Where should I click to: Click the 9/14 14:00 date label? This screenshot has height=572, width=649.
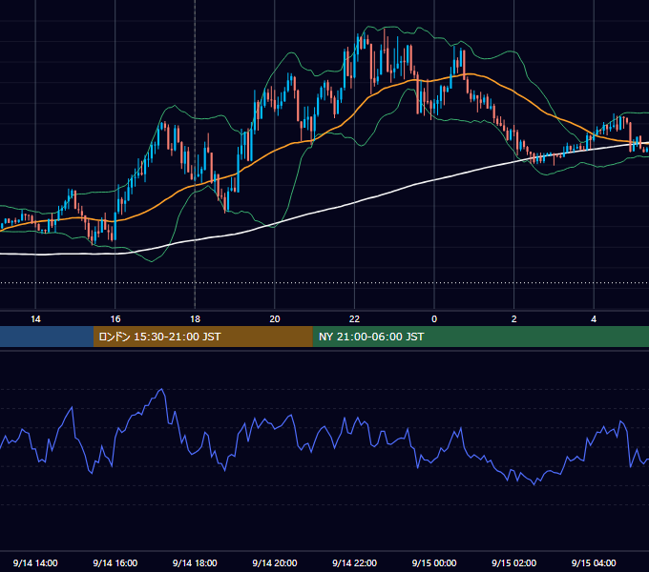coord(35,562)
